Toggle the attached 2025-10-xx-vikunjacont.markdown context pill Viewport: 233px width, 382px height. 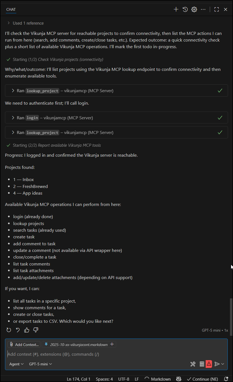[78, 344]
